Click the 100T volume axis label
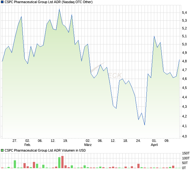The image size is (194, 171). click(x=186, y=158)
